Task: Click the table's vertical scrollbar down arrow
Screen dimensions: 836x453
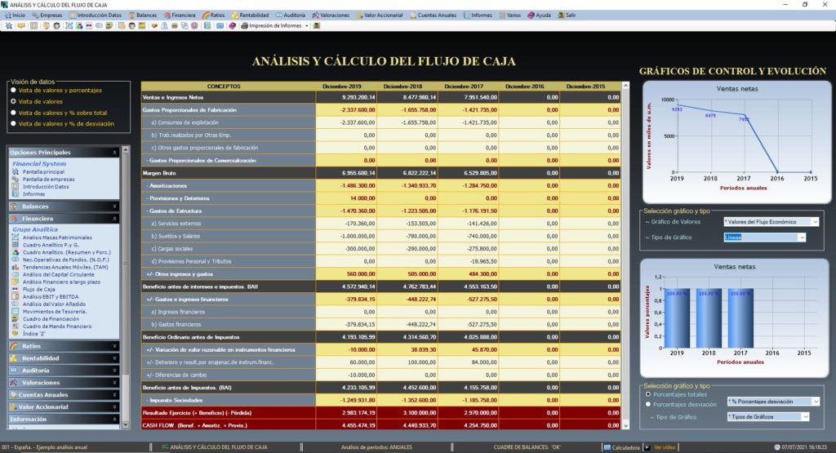Action: tap(625, 426)
